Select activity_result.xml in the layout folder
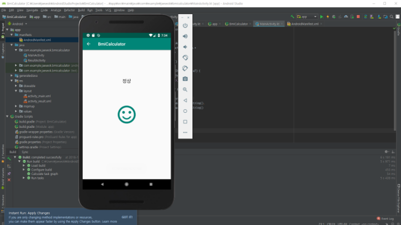 coord(40,101)
